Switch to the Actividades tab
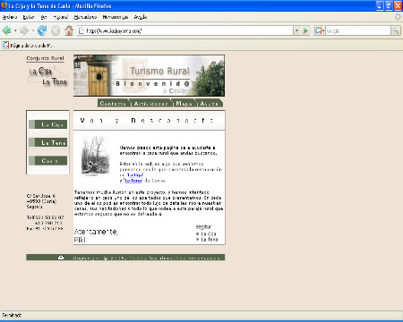The width and height of the screenshot is (403, 322). (151, 103)
